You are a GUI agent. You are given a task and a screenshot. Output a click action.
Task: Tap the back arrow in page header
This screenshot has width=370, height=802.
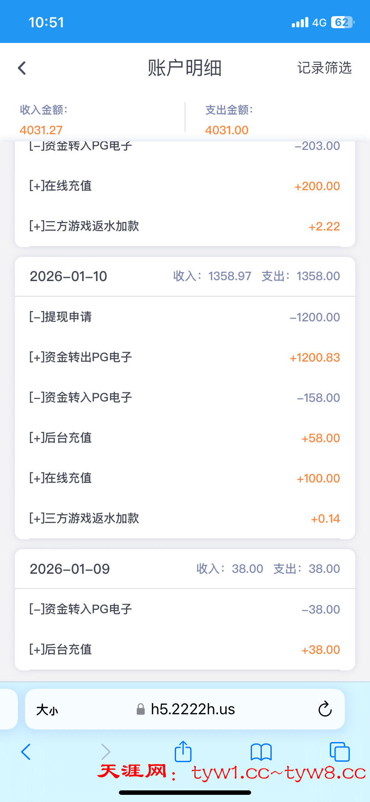[x=22, y=68]
